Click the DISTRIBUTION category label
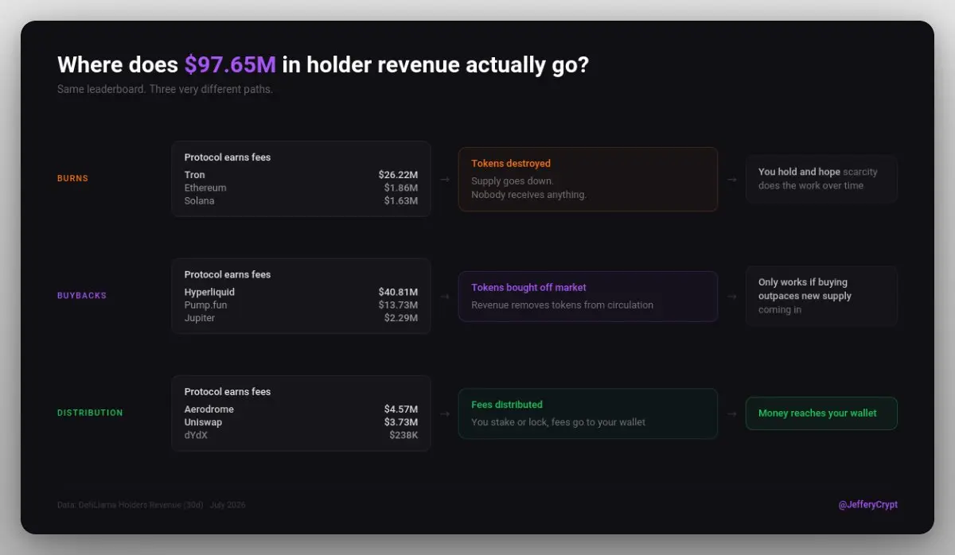The height and width of the screenshot is (555, 955). (x=90, y=413)
